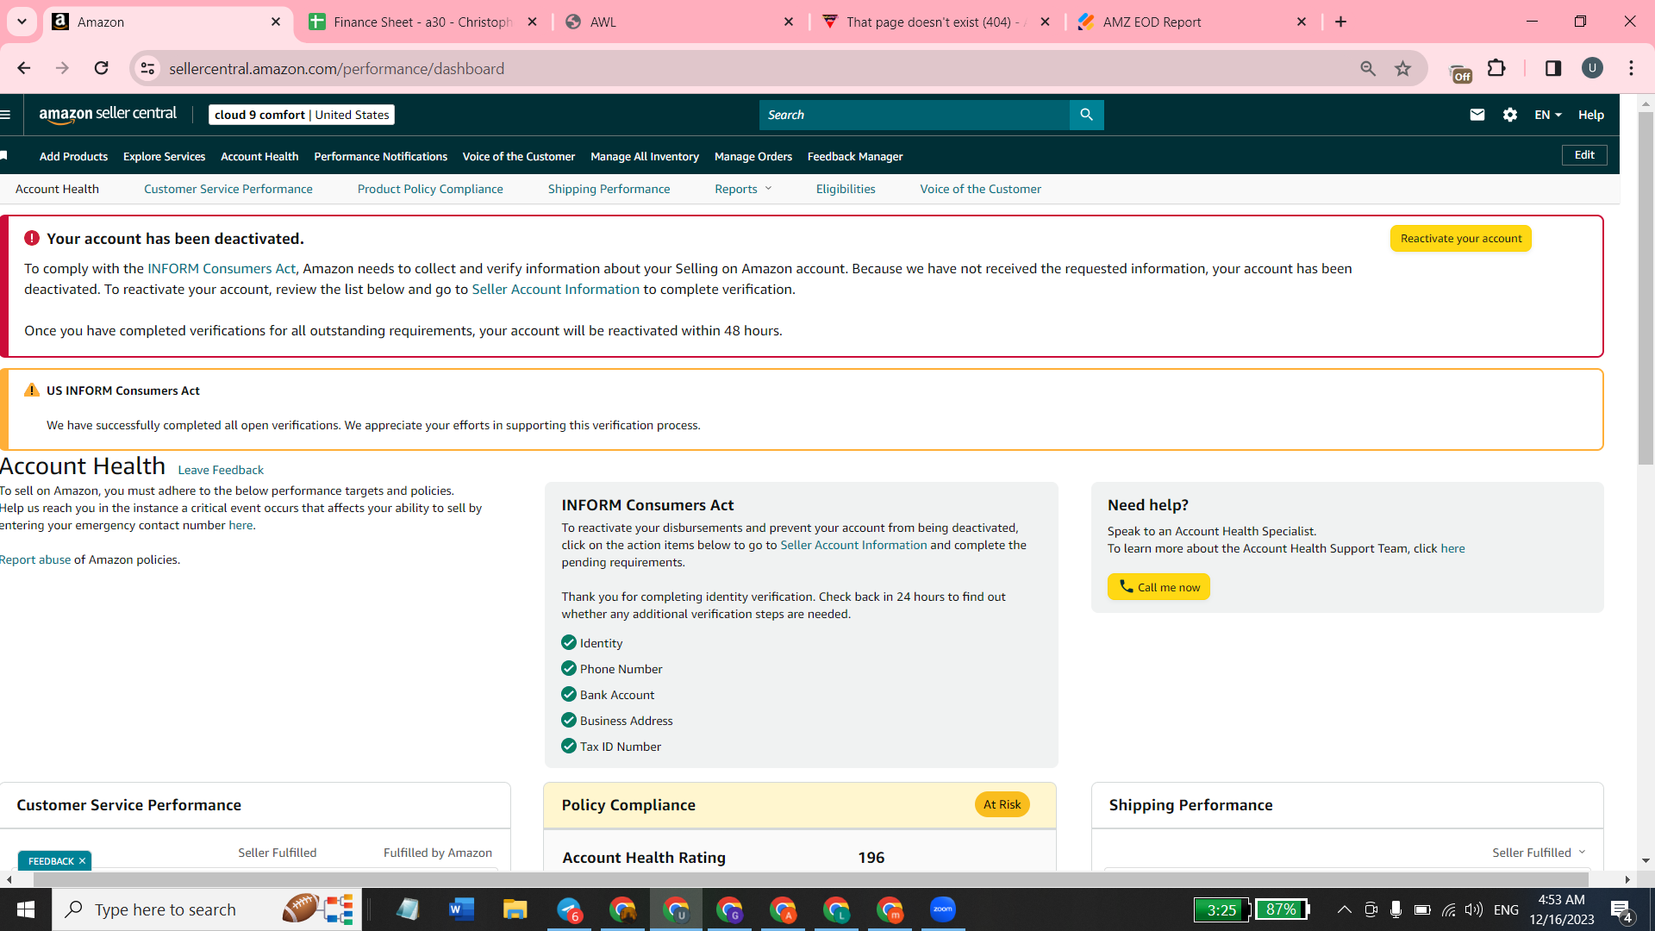Open the messages envelope icon
Image resolution: width=1655 pixels, height=931 pixels.
pyautogui.click(x=1477, y=115)
